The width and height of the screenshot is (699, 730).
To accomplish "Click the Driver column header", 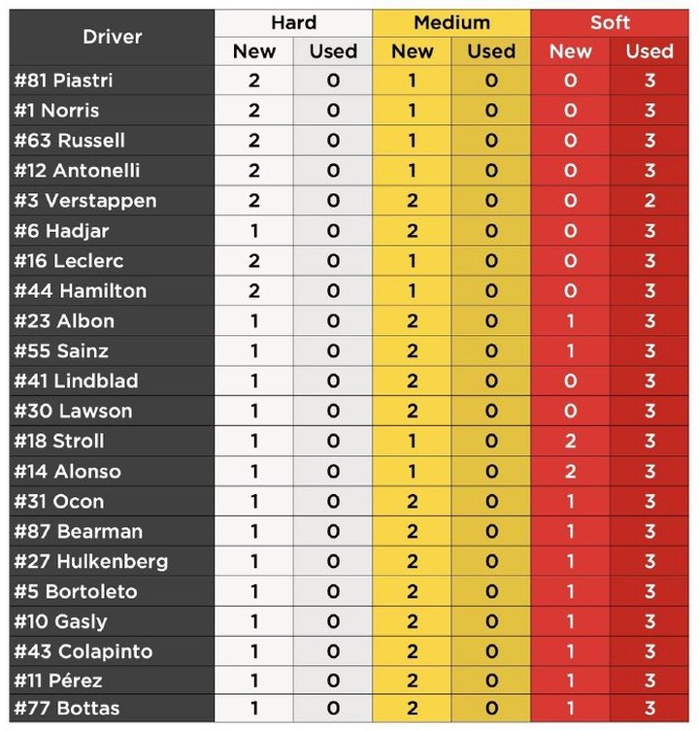I will pyautogui.click(x=112, y=37).
